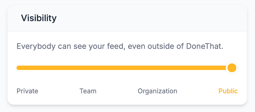Click the highlighted Public label
The width and height of the screenshot is (255, 112).
(x=228, y=91)
